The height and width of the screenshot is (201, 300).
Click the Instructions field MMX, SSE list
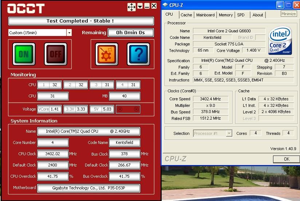(243, 80)
